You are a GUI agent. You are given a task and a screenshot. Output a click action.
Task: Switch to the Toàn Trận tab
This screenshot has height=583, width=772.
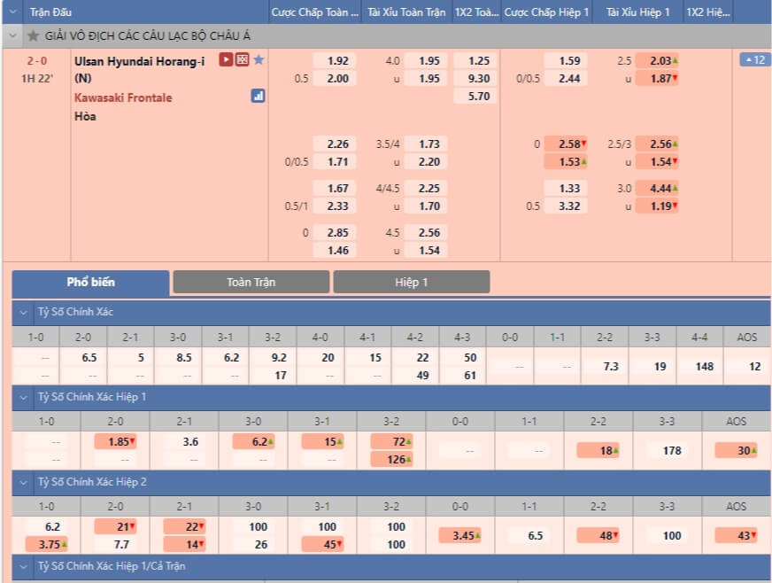coord(251,282)
